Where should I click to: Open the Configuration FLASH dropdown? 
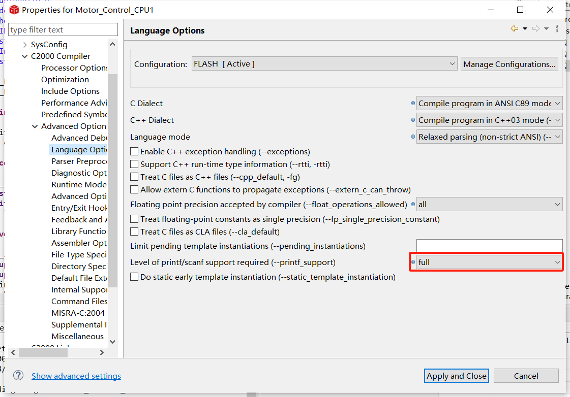(324, 64)
